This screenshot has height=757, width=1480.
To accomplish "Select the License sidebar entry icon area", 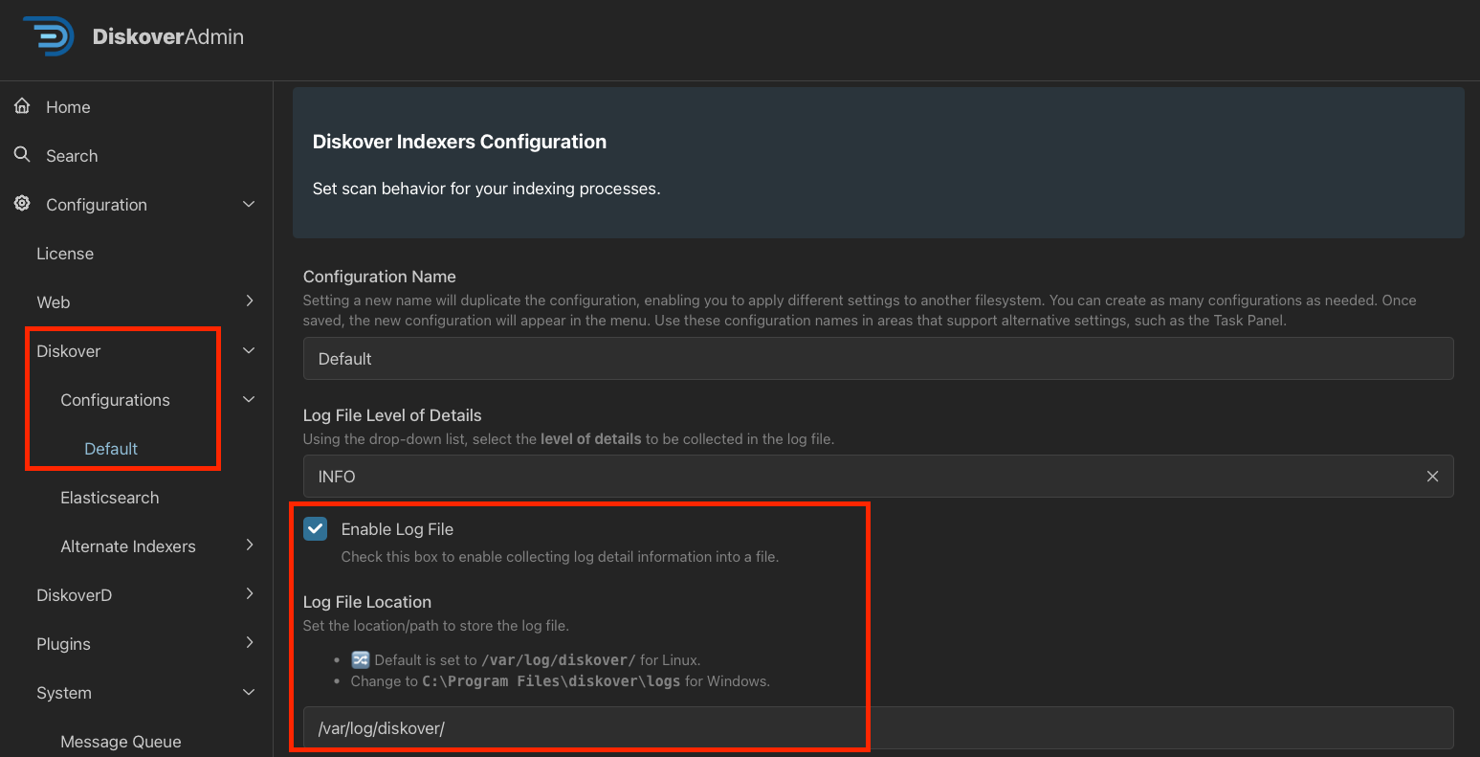I will click(65, 253).
